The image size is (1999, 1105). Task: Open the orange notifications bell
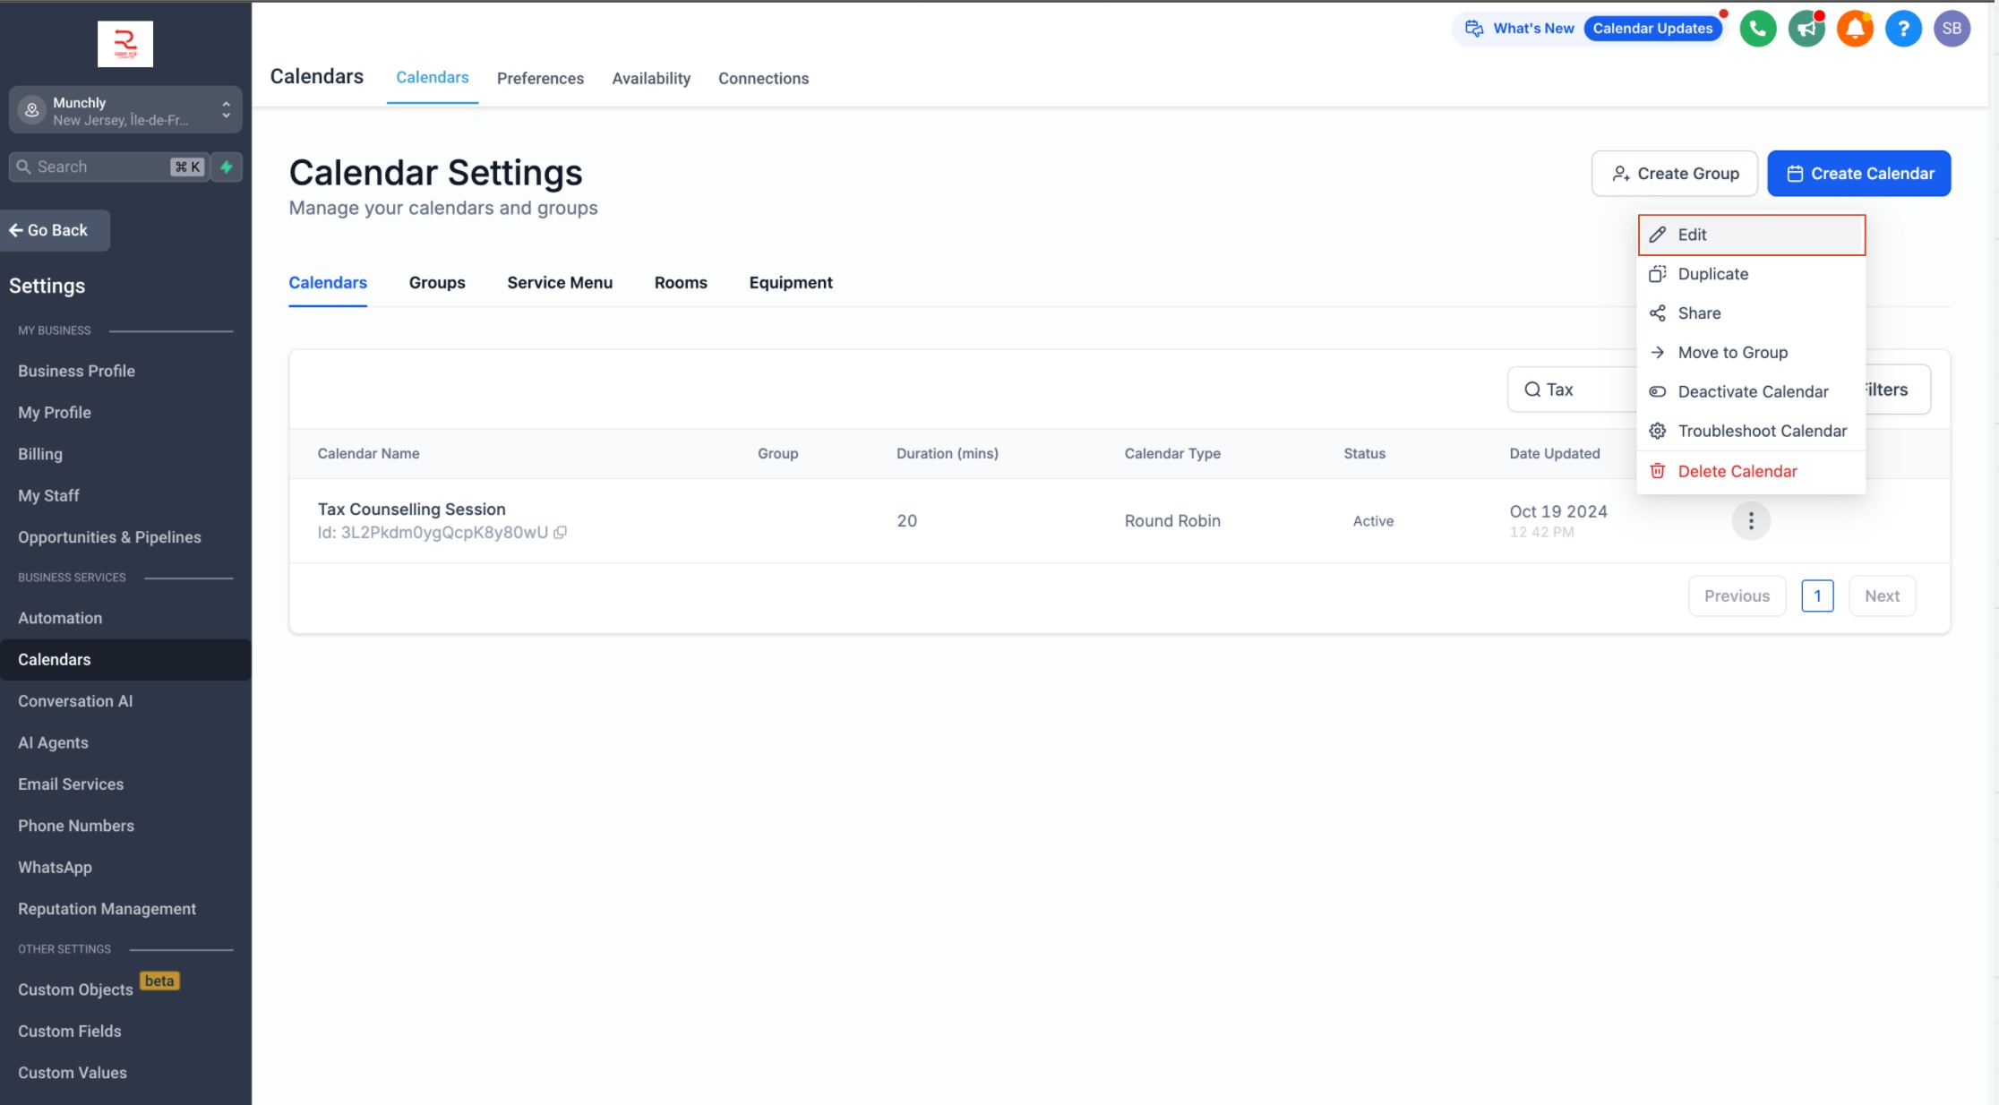click(x=1855, y=29)
